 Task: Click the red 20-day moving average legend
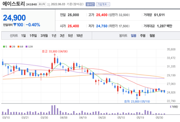click(x=12, y=47)
